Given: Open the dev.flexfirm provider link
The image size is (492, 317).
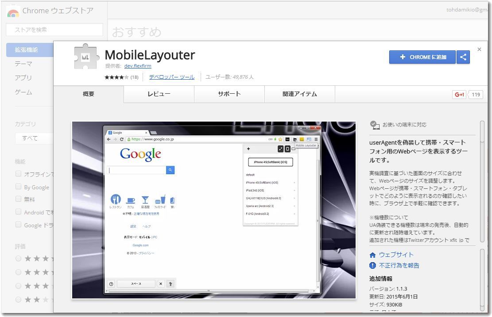Looking at the screenshot, I should 138,66.
